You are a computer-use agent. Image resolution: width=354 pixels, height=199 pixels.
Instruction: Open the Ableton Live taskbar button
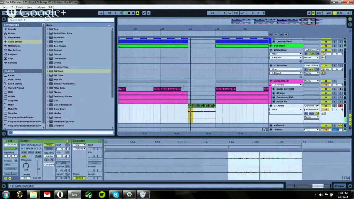(74, 195)
